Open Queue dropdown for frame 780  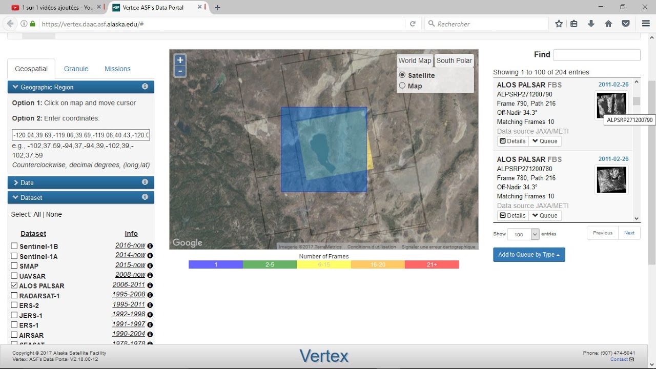point(545,216)
